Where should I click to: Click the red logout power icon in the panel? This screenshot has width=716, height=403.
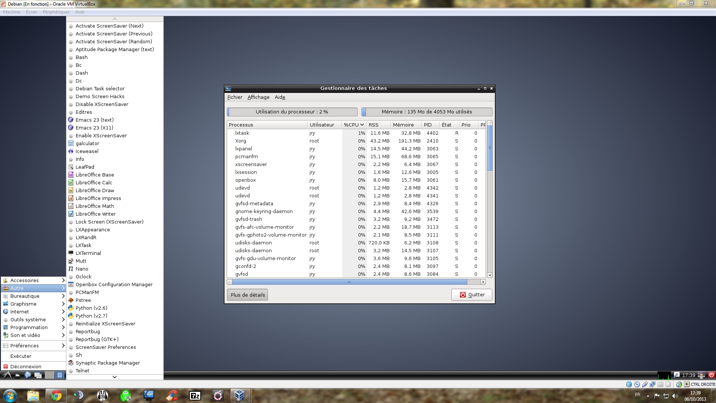(x=711, y=375)
